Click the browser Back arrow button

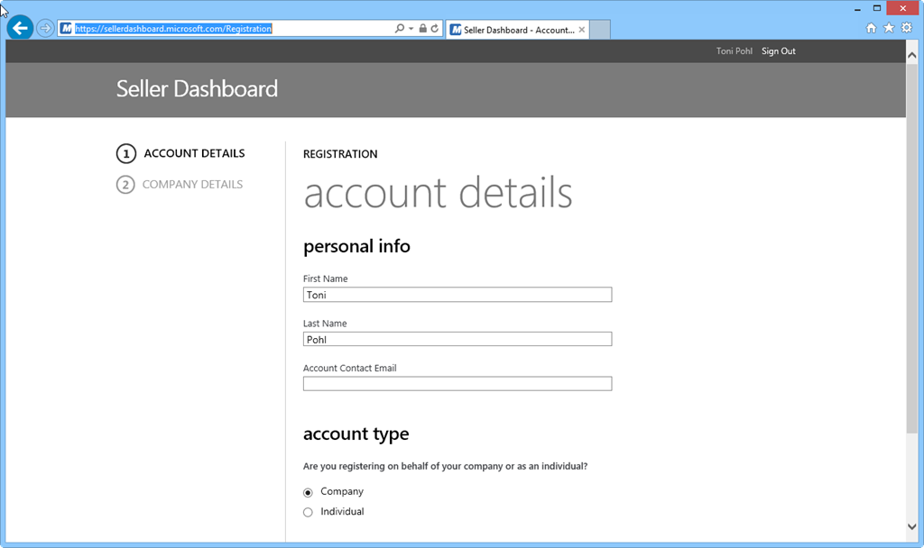[20, 28]
